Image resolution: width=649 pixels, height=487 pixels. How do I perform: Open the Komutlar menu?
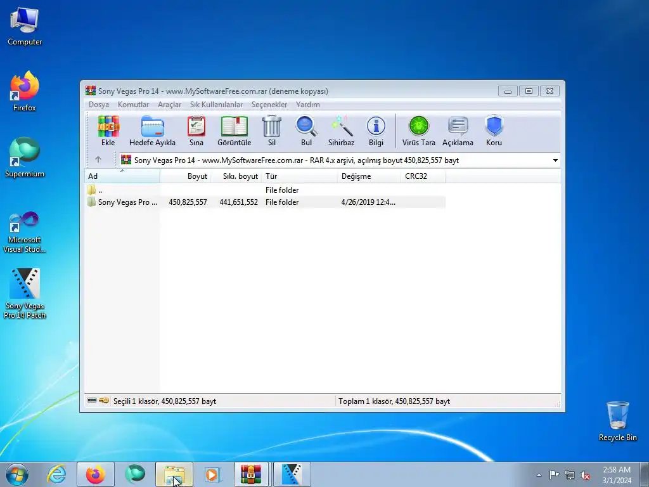[x=133, y=105]
